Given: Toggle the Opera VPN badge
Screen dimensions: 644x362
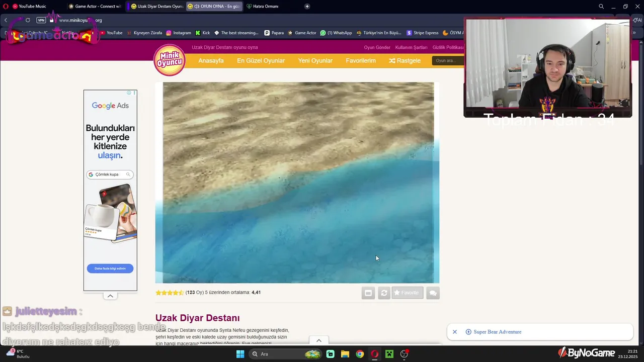Looking at the screenshot, I should 41,20.
